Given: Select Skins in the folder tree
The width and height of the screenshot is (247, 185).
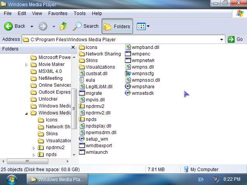Looking at the screenshot, I should point(48,134).
